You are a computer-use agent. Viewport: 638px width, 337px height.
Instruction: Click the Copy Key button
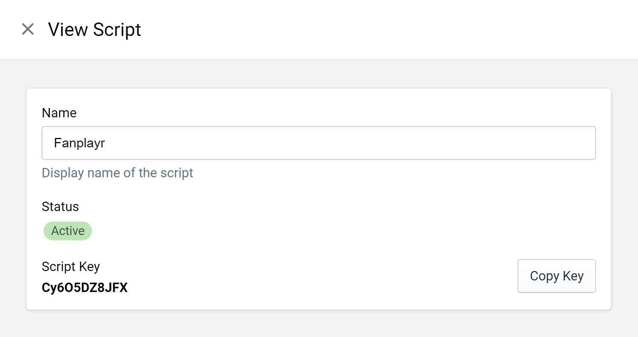pos(557,276)
